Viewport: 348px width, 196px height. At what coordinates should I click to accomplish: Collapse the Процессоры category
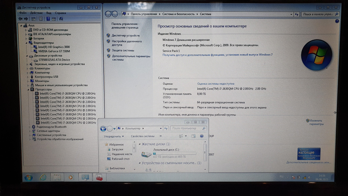28,89
